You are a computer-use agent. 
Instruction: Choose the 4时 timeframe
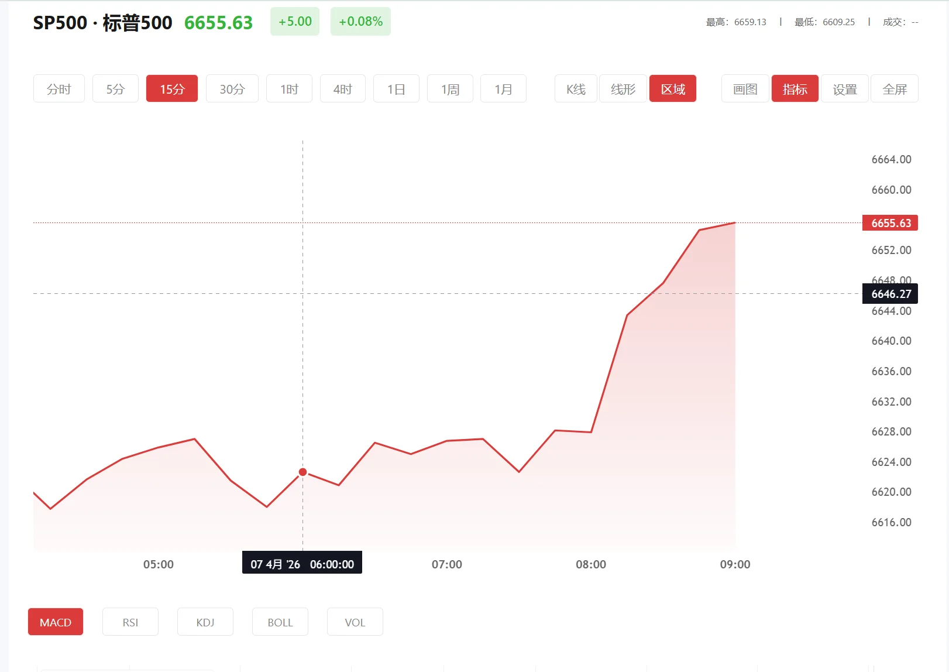[x=342, y=89]
